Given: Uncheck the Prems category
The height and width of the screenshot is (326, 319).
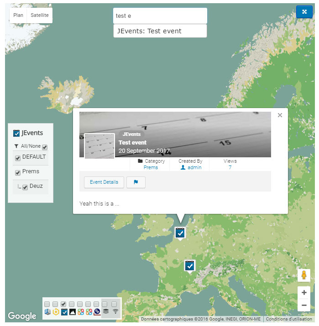Looking at the screenshot, I should [x=18, y=172].
